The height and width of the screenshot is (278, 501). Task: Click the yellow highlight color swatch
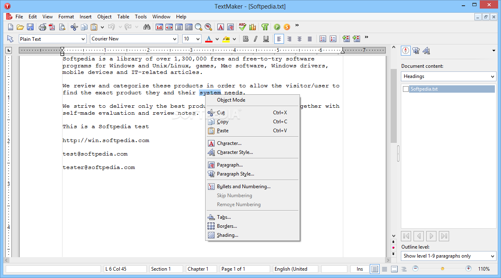click(x=226, y=39)
